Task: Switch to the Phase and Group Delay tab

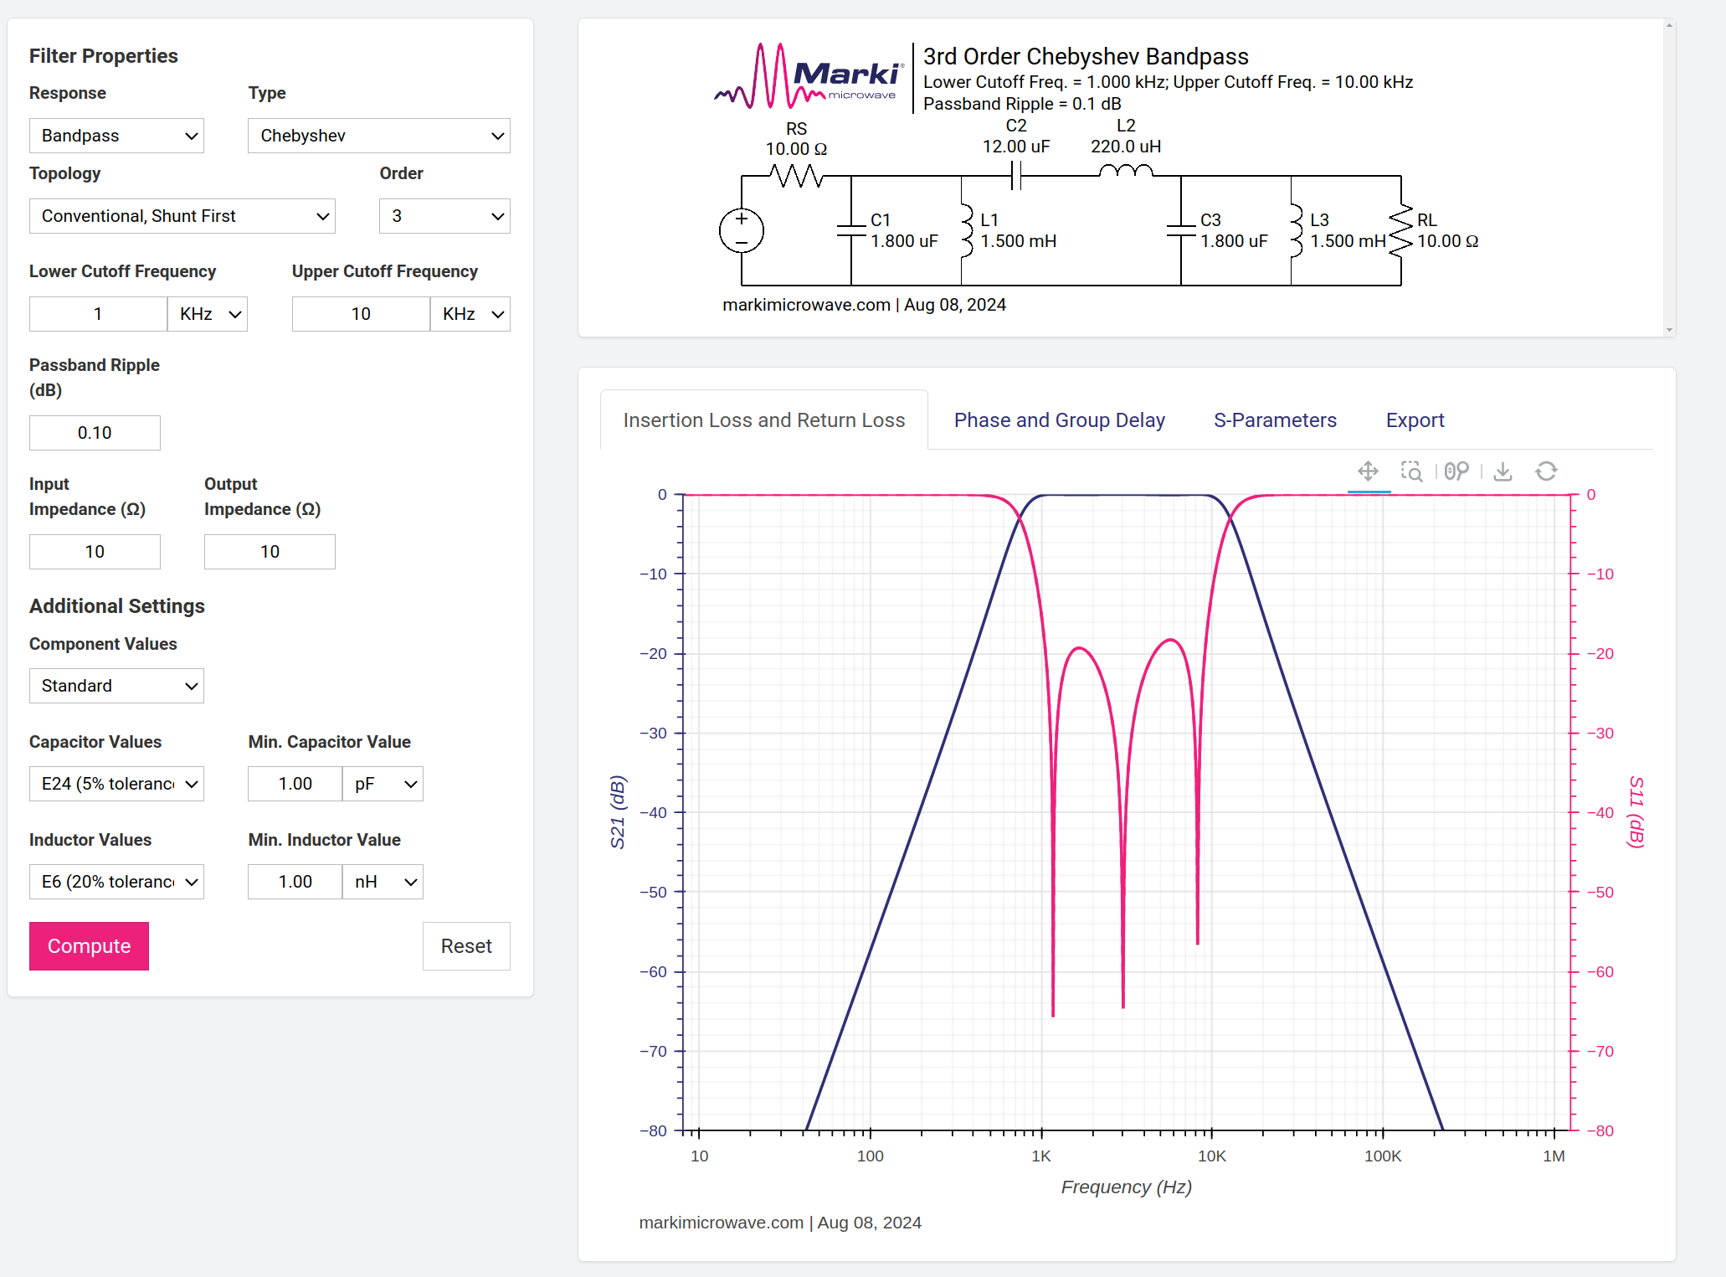Action: [x=1059, y=420]
